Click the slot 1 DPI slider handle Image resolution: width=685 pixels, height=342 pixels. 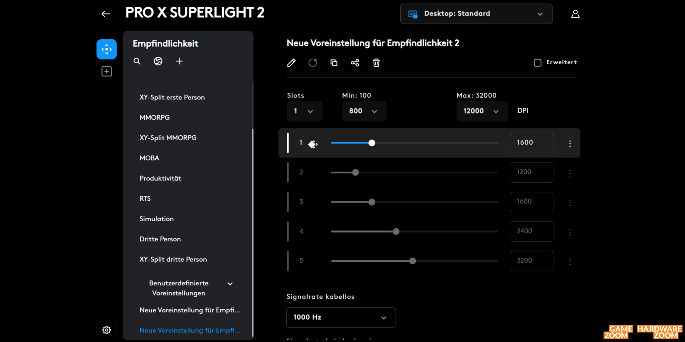(x=372, y=143)
